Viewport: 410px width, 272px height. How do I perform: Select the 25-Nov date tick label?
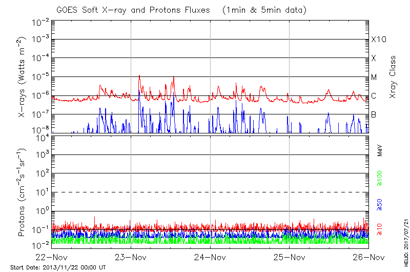coord(289,257)
